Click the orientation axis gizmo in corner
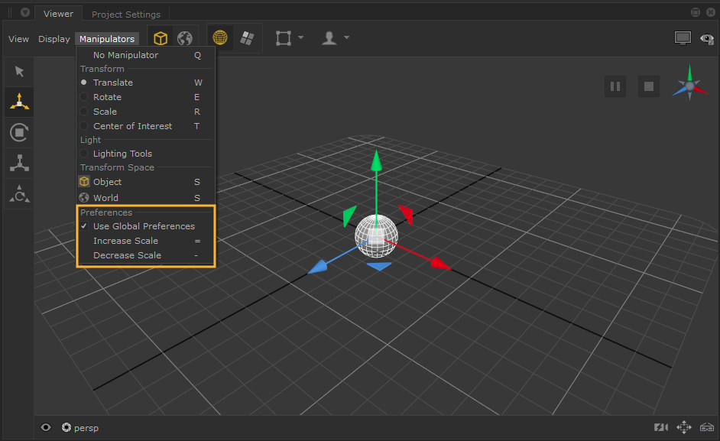The width and height of the screenshot is (720, 441). pos(689,85)
